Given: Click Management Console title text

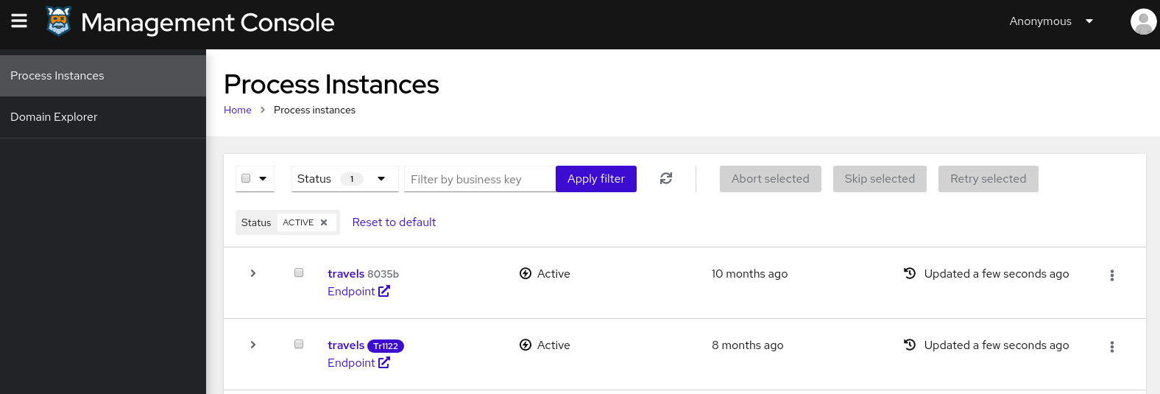Looking at the screenshot, I should tap(208, 23).
